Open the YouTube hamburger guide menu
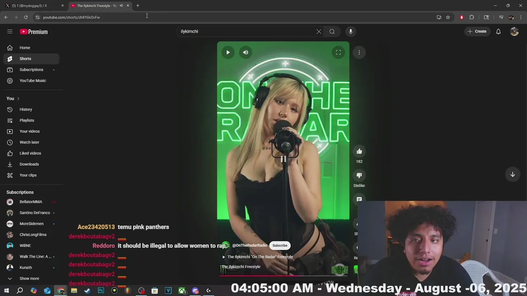This screenshot has height=296, width=527. pyautogui.click(x=10, y=32)
